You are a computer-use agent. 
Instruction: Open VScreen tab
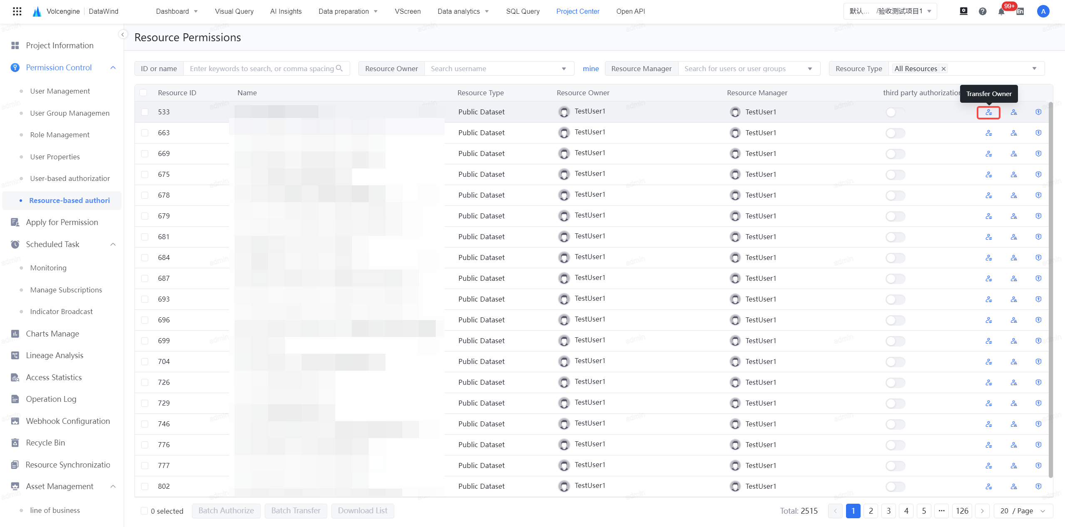tap(408, 11)
